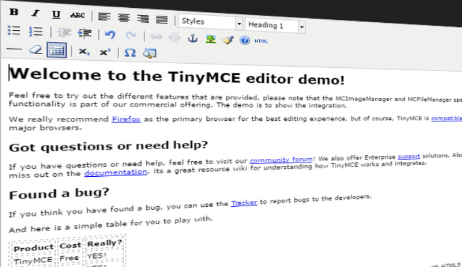Select the Cost table header cell
The width and height of the screenshot is (462, 267).
click(70, 245)
